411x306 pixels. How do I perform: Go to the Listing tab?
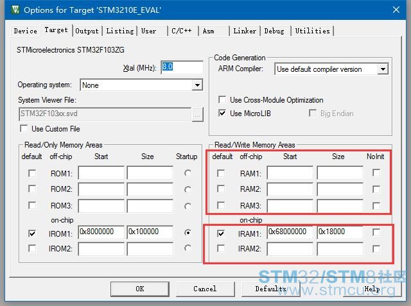(x=120, y=31)
